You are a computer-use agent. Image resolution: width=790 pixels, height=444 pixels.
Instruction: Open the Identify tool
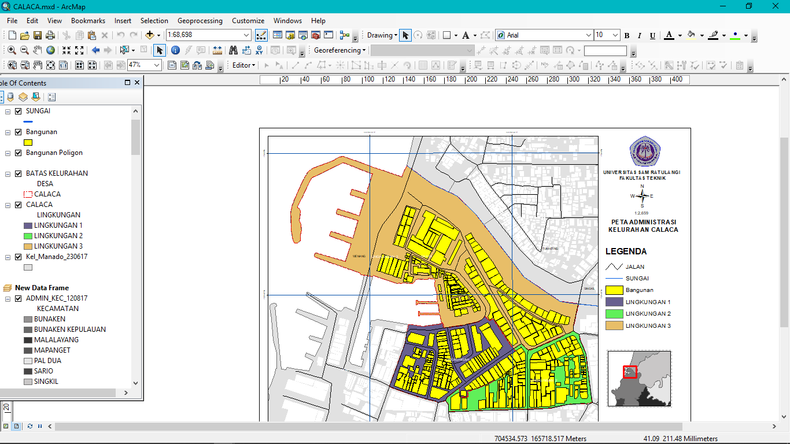pos(175,50)
